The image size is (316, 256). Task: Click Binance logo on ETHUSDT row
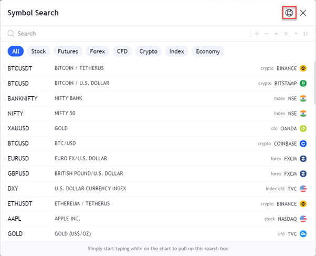point(303,204)
